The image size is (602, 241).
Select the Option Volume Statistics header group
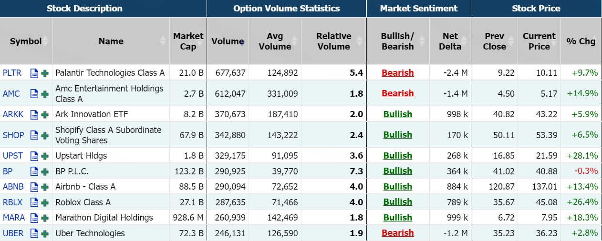pyautogui.click(x=287, y=9)
